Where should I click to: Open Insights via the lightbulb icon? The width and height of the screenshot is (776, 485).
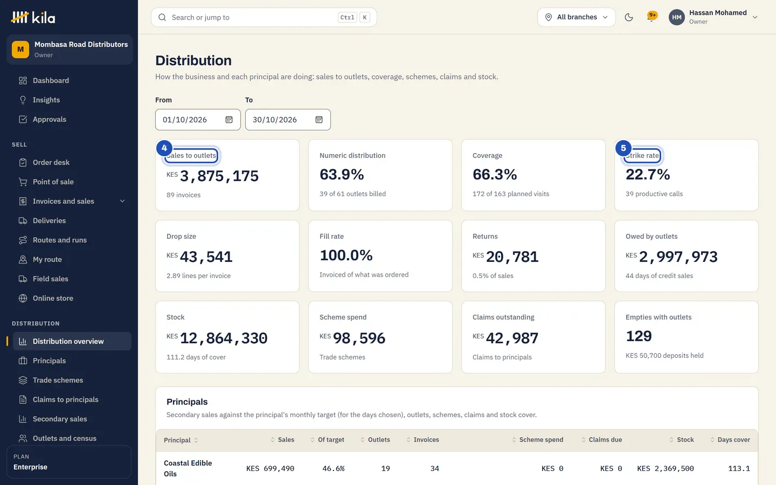(23, 100)
